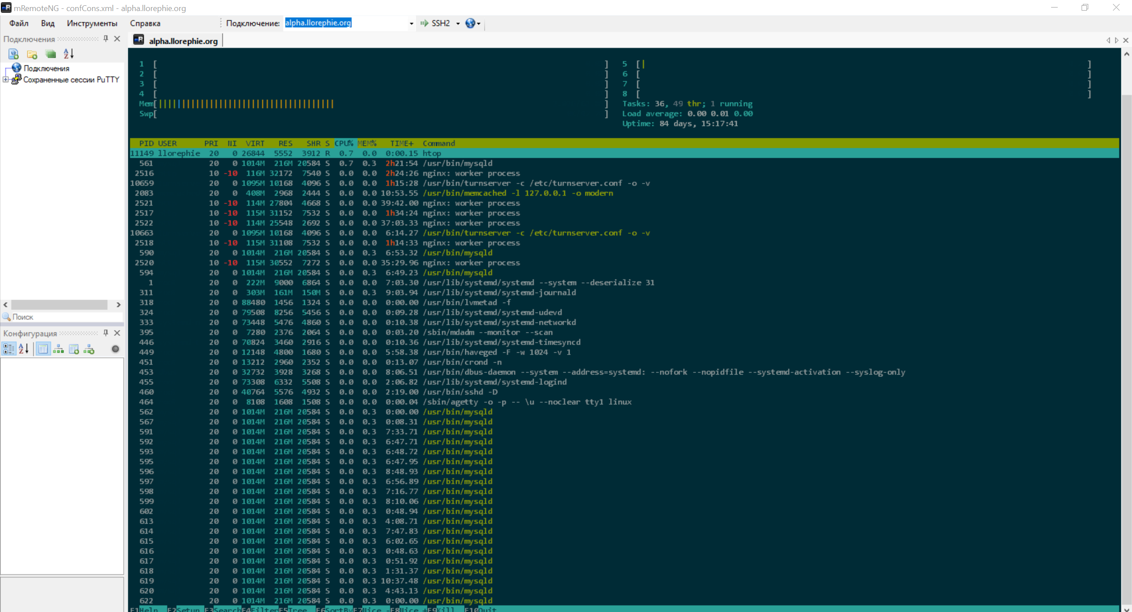Open the SSH2 protocol dropdown arrow

pos(458,23)
